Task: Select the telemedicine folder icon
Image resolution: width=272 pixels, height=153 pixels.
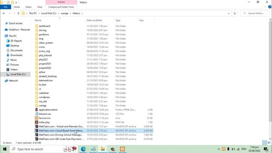Action: click(37, 80)
